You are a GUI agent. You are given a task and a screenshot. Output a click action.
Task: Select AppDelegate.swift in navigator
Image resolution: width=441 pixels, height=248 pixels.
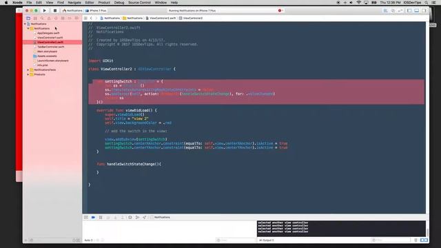pos(48,33)
